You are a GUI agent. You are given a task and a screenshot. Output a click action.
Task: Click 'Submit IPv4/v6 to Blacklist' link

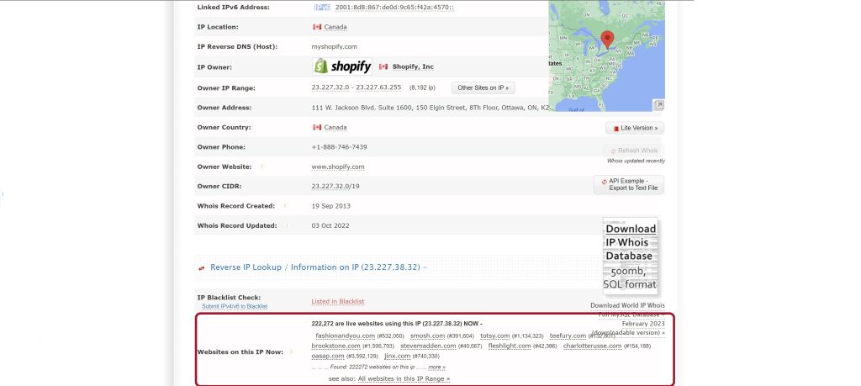(235, 306)
